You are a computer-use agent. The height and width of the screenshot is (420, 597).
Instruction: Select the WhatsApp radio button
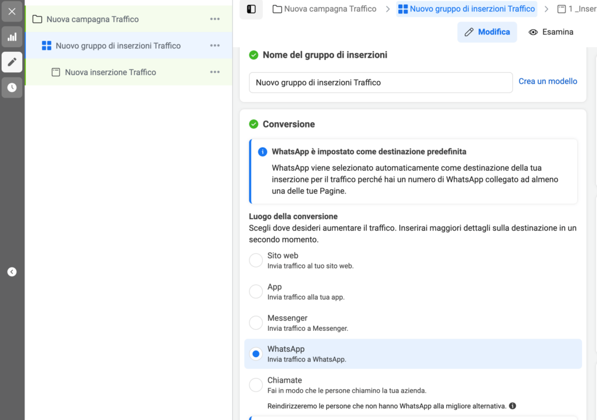click(256, 354)
